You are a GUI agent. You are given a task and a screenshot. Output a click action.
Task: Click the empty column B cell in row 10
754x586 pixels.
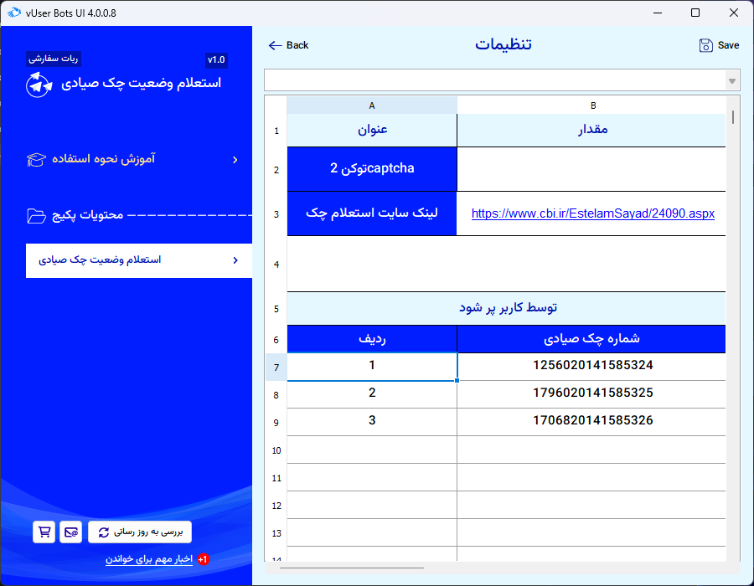click(x=591, y=450)
